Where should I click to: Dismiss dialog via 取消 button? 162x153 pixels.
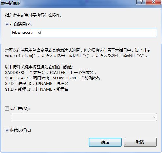pyautogui.click(x=140, y=142)
